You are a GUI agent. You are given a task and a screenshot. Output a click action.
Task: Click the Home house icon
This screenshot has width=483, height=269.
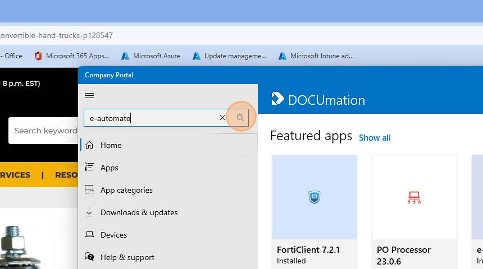(x=89, y=145)
